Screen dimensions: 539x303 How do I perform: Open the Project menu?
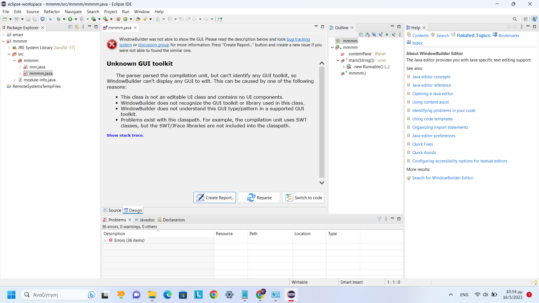click(x=111, y=12)
